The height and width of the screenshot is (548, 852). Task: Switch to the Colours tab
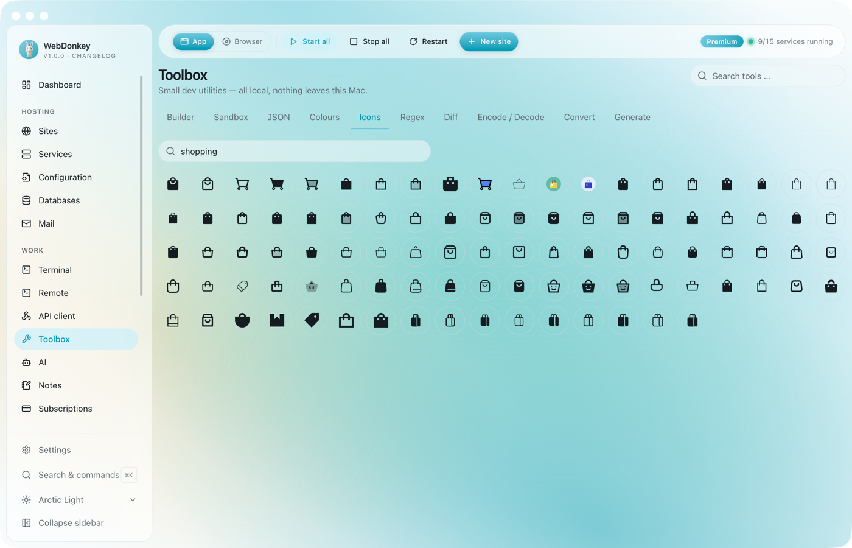pyautogui.click(x=324, y=117)
